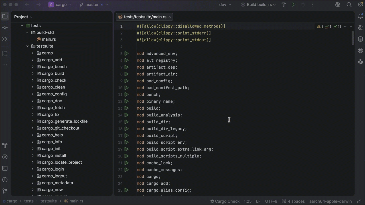This screenshot has width=365, height=205.
Task: Go to next highlighted error down arrow
Action: point(351,26)
